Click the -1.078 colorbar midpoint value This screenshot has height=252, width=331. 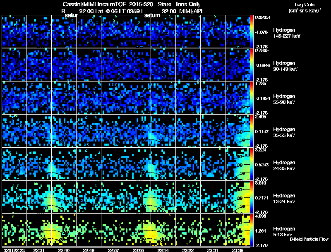pyautogui.click(x=261, y=32)
